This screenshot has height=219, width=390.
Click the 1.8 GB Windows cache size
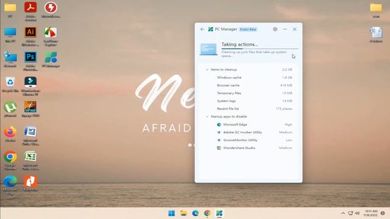point(287,77)
